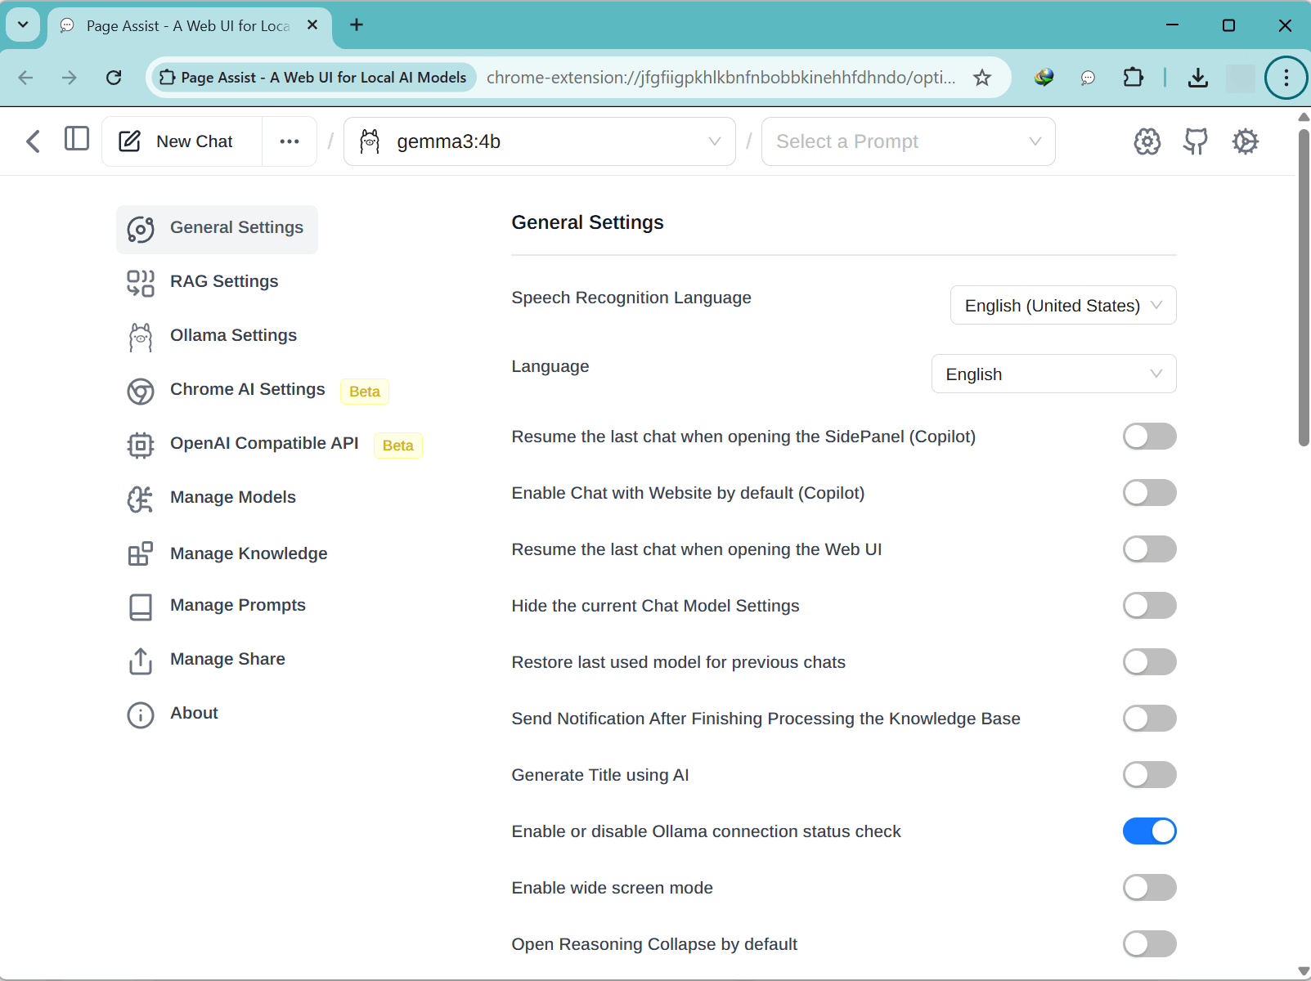Viewport: 1311px width, 981px height.
Task: Open Manage Models section
Action: pos(233,497)
